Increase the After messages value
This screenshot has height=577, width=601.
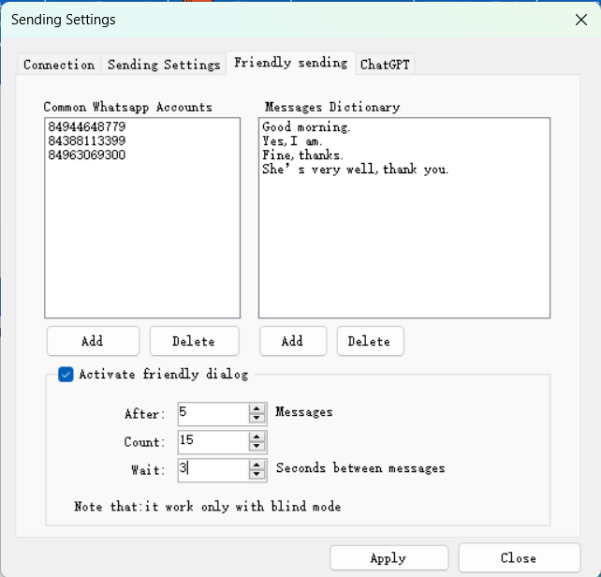(x=257, y=408)
